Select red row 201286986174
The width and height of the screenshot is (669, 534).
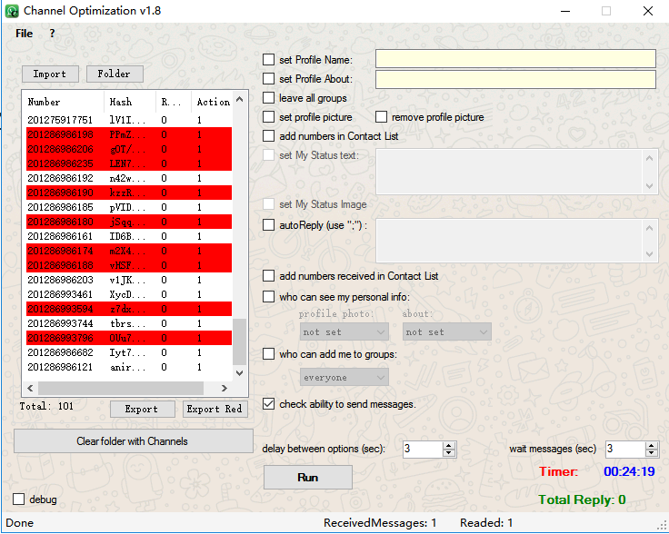129,251
